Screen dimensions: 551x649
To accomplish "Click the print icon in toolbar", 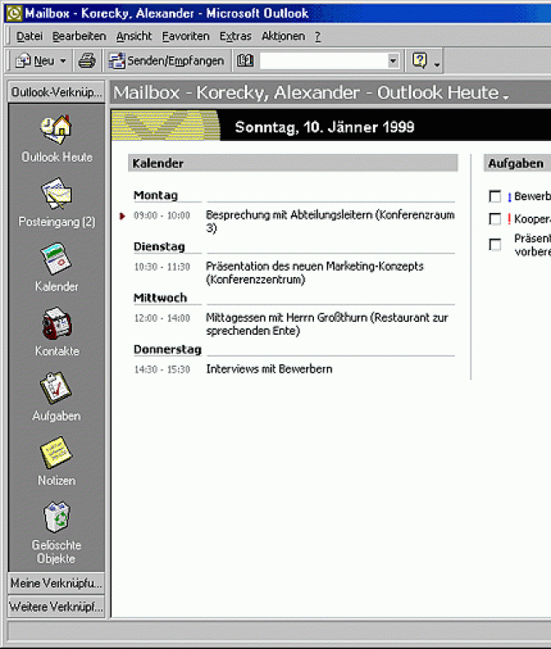I will point(86,61).
